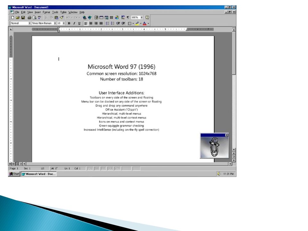Viewport: 308px width, 231px height.
Task: Apply outside border to the paragraph
Action: click(130, 23)
